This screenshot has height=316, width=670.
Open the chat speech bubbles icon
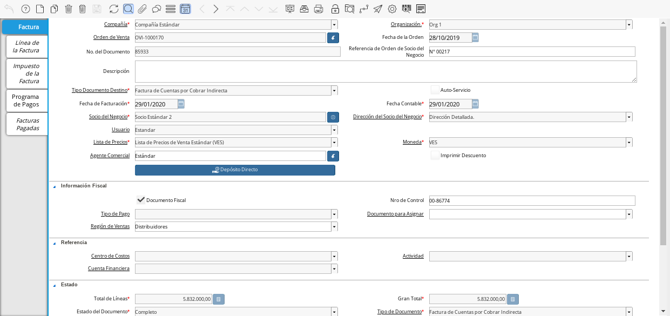156,9
